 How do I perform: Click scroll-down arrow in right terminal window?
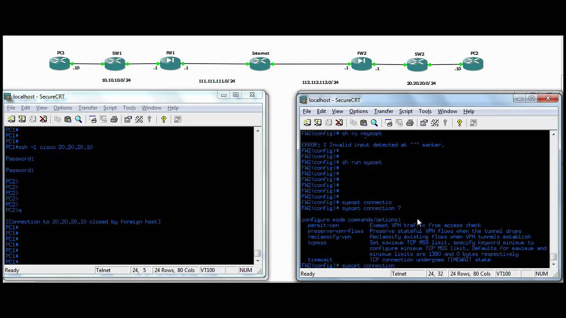click(x=553, y=264)
